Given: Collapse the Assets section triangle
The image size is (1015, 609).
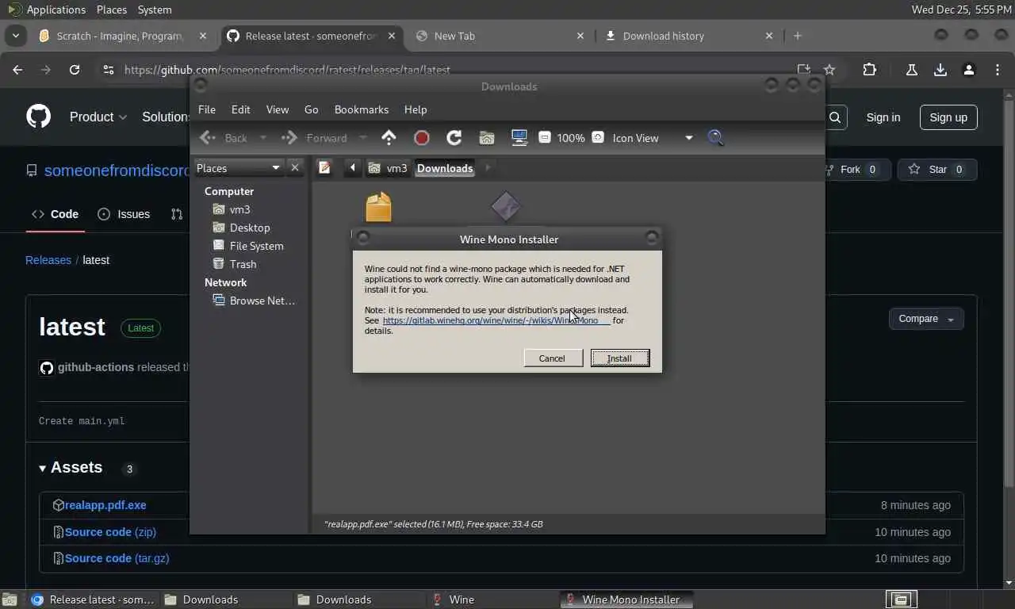Looking at the screenshot, I should pos(43,468).
